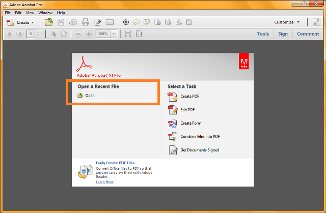326x213 pixels.
Task: Click the Fit Width scrolling icon
Action: (x=128, y=34)
